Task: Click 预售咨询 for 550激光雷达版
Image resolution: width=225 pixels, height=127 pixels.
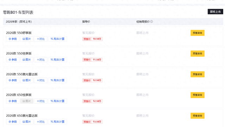Action: click(198, 74)
